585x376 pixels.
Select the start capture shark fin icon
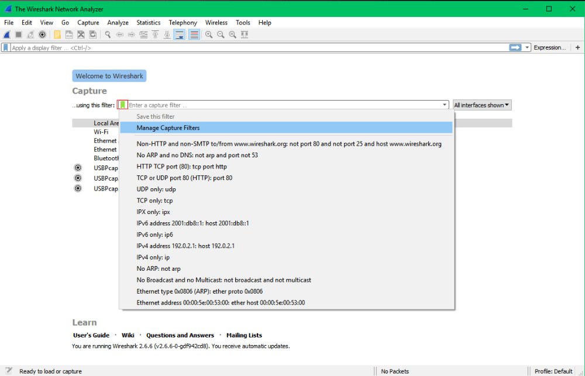(x=6, y=35)
